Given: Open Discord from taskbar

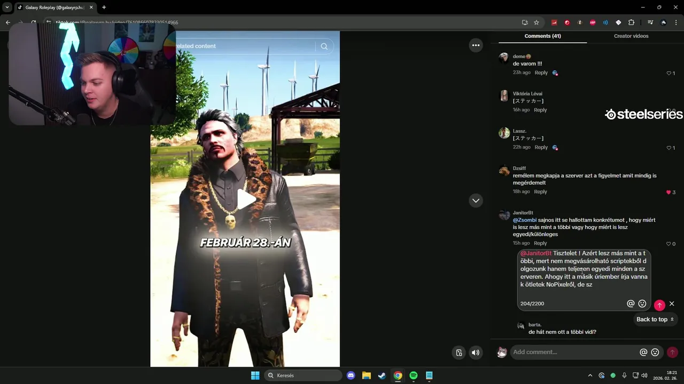Looking at the screenshot, I should [351, 375].
